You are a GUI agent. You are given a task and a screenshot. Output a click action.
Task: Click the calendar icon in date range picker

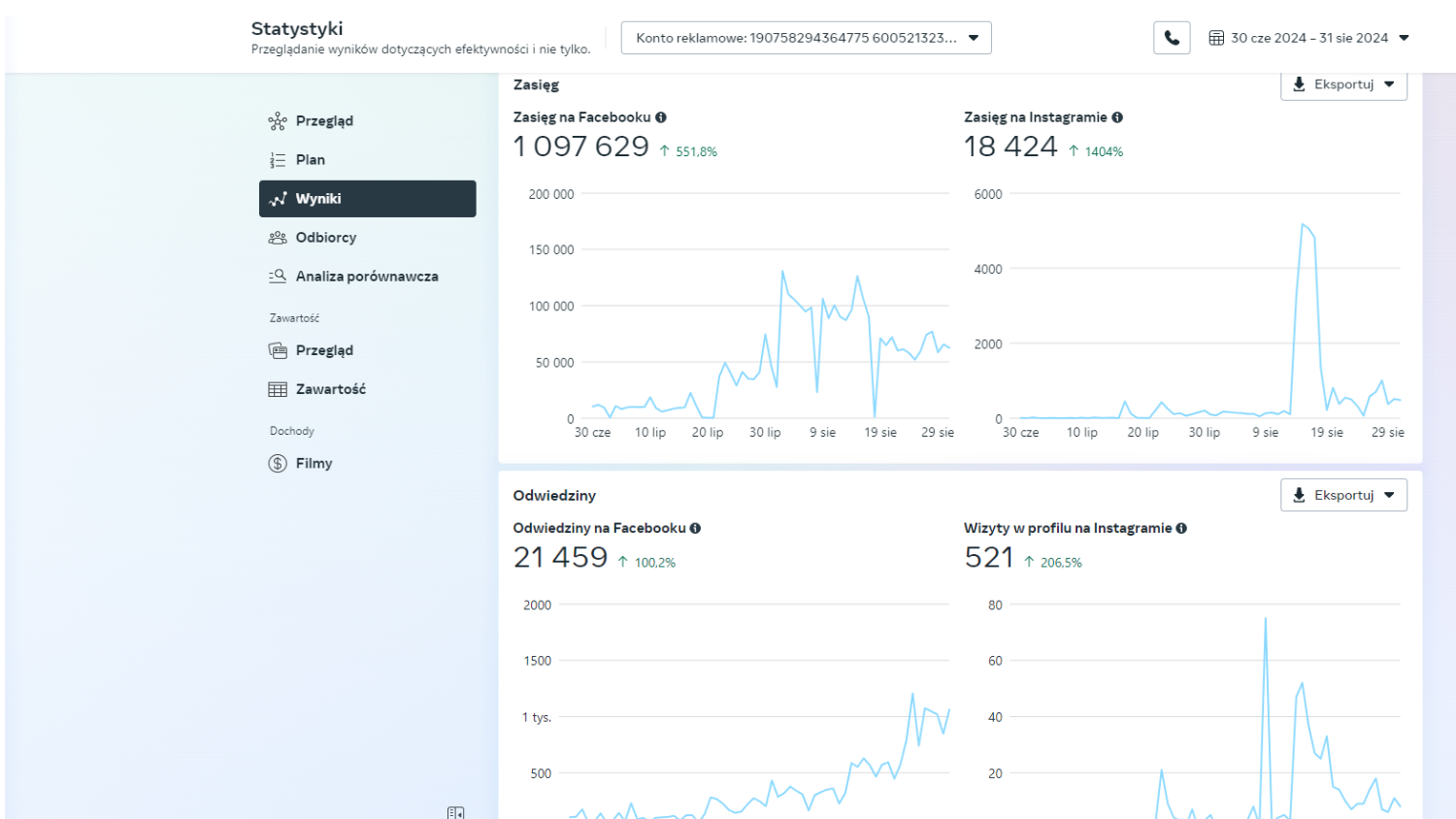point(1216,38)
